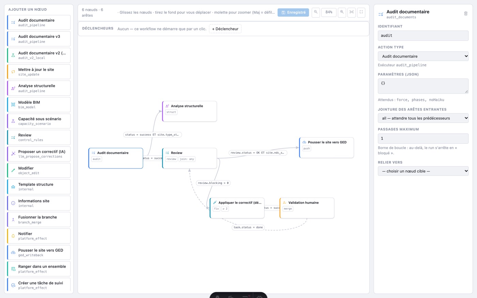This screenshot has width=477, height=298.
Task: Click the 'review.status = OK ET site.ndc_s…' edge label
Action: (x=258, y=153)
